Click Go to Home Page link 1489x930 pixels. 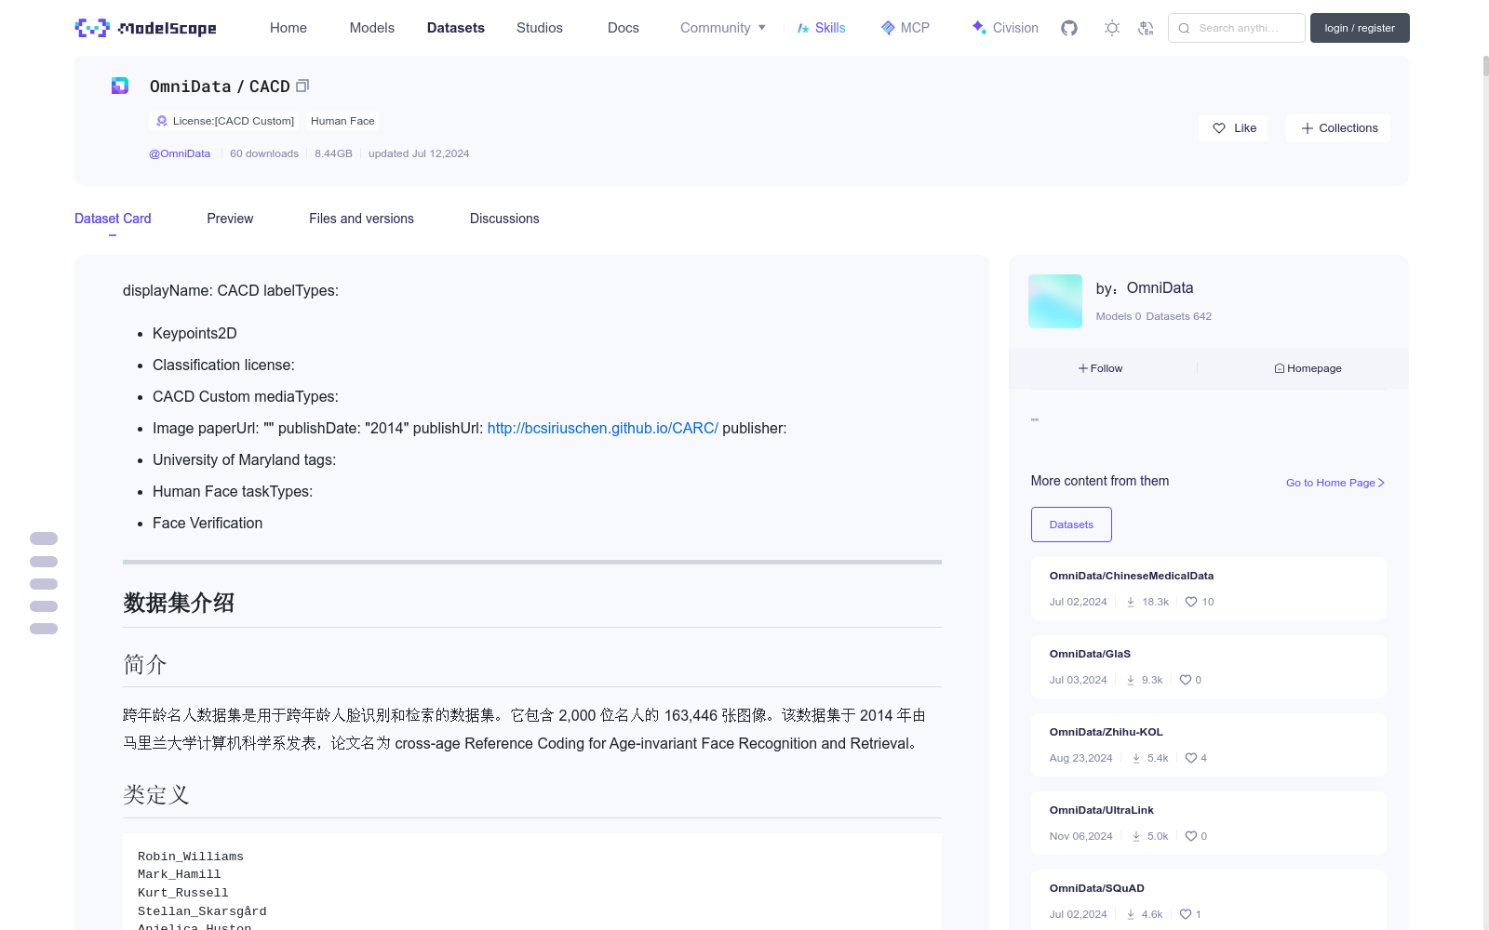pyautogui.click(x=1335, y=483)
